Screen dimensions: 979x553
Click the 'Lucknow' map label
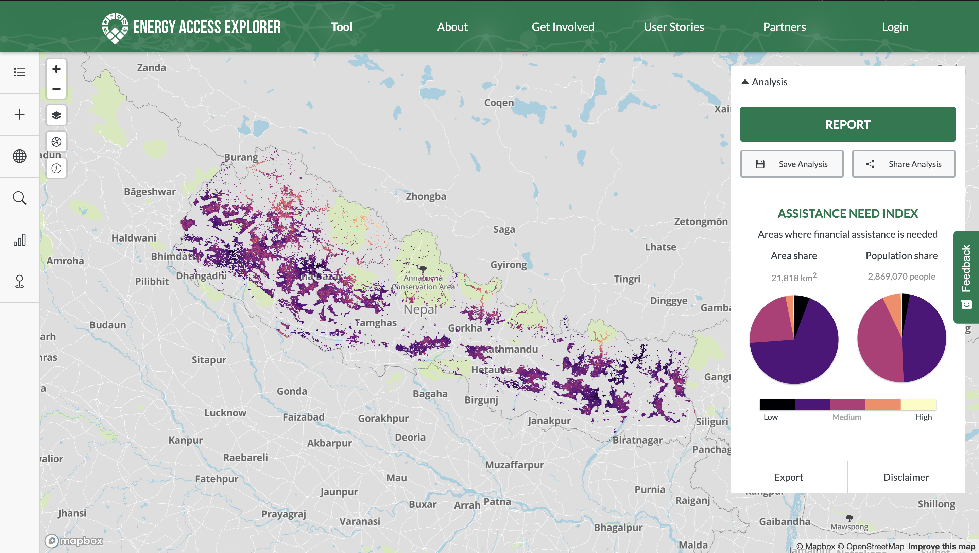[x=225, y=413]
